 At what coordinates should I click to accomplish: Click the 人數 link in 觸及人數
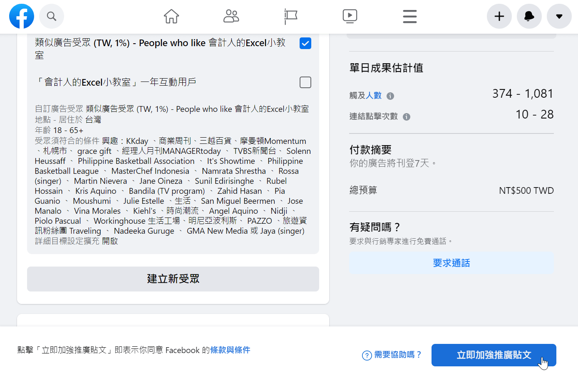pyautogui.click(x=374, y=96)
